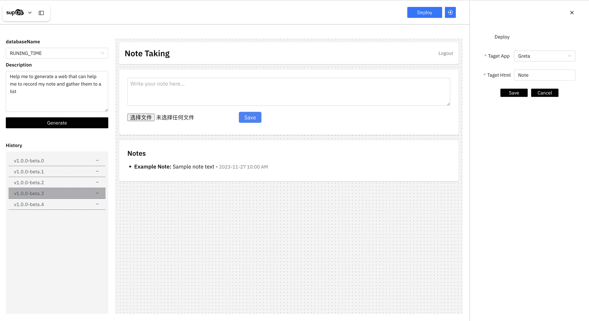Remove v1.0.0-beta.3 using its minus icon
589x321 pixels.
point(97,193)
